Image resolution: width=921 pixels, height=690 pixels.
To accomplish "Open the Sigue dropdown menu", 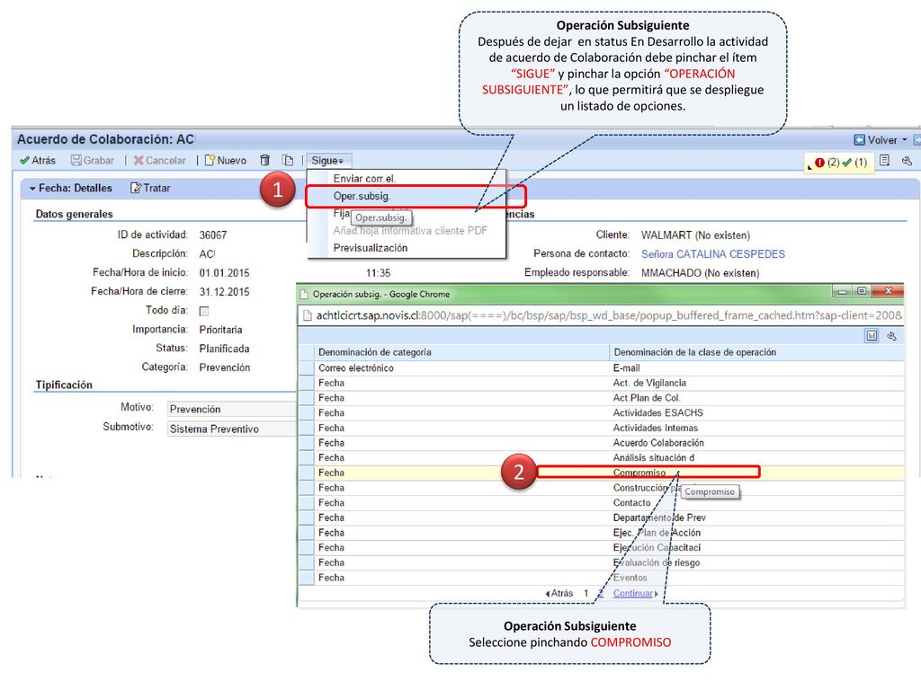I will (327, 160).
